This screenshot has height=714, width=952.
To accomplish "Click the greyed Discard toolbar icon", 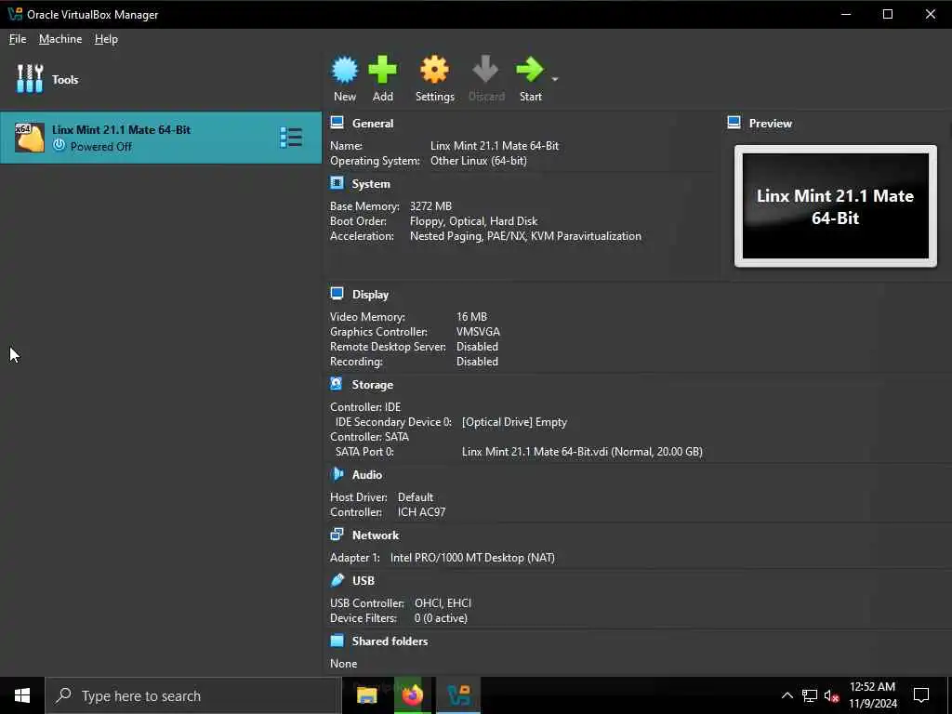I will 485,70.
